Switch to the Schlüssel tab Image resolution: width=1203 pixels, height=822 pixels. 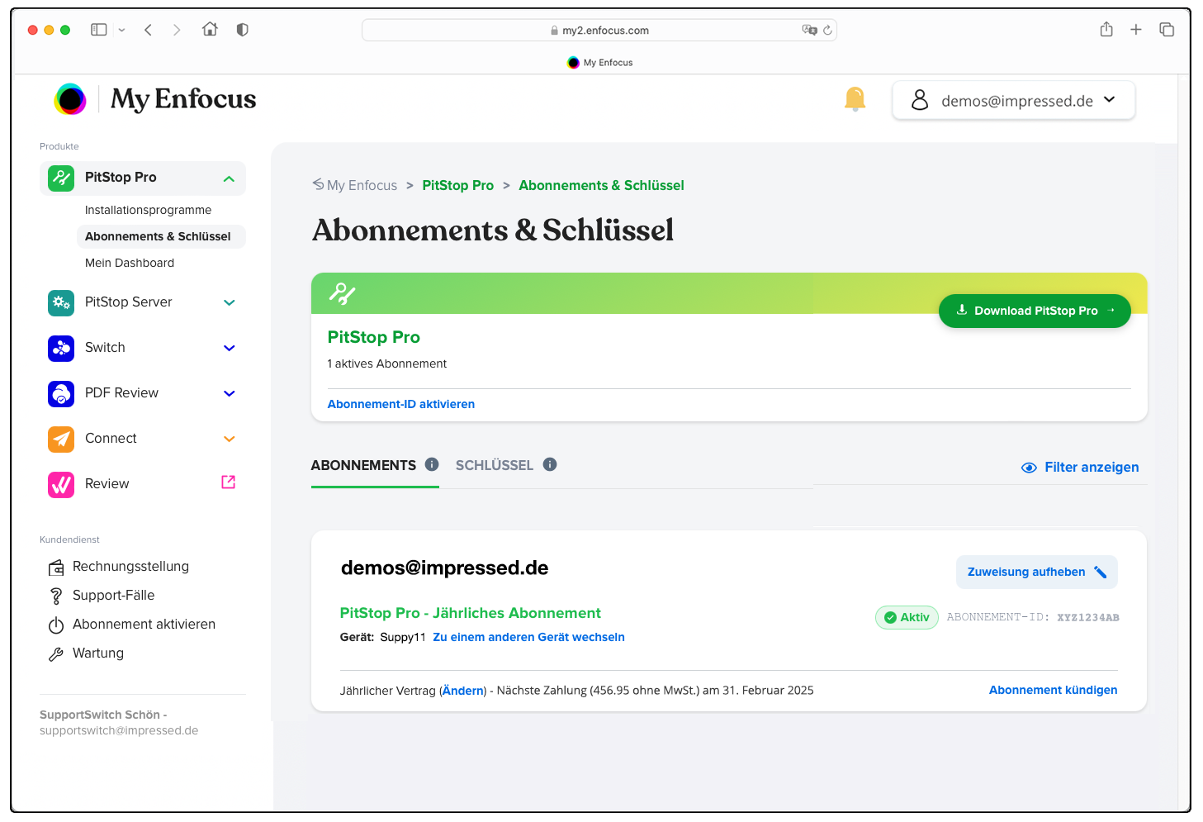(495, 465)
